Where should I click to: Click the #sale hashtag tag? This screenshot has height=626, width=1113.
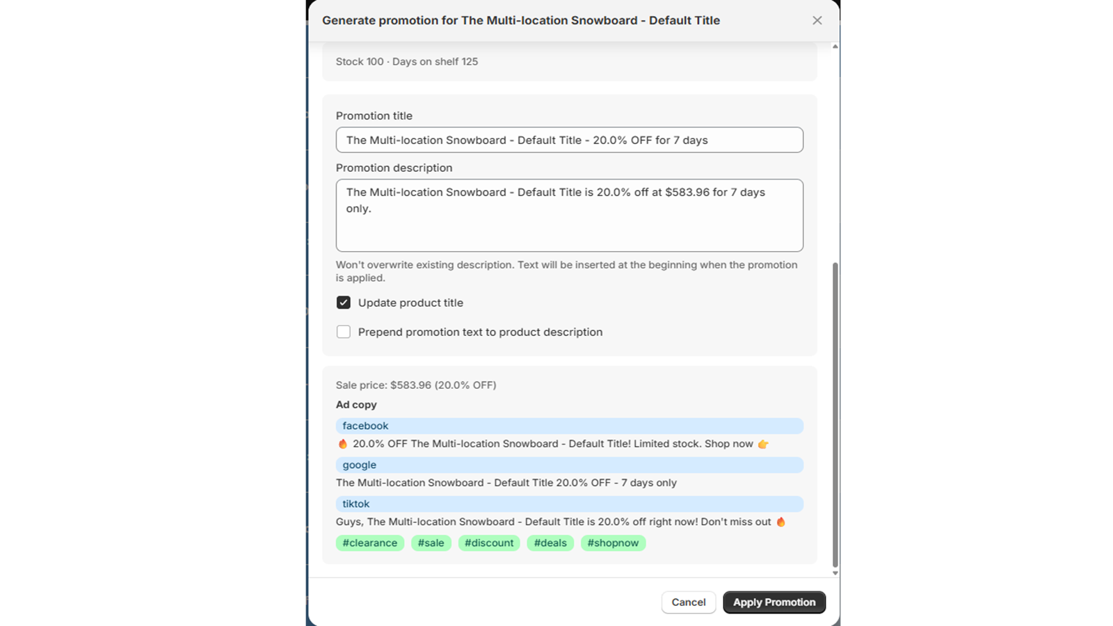[431, 543]
